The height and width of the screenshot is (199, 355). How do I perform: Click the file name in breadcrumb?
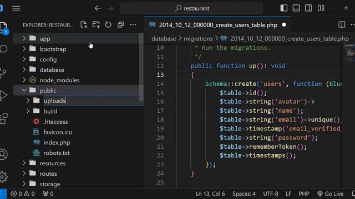(x=290, y=39)
